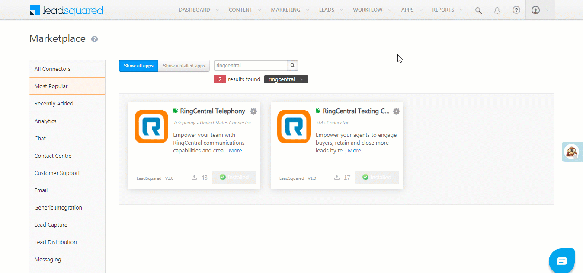583x273 pixels.
Task: Click the ringcentral search input field
Action: click(251, 66)
